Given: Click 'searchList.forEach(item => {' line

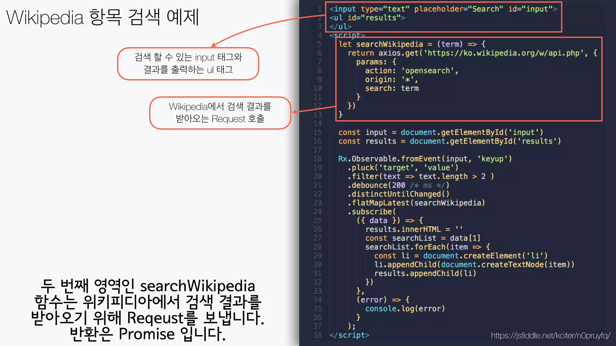Looking at the screenshot, I should click(427, 247).
